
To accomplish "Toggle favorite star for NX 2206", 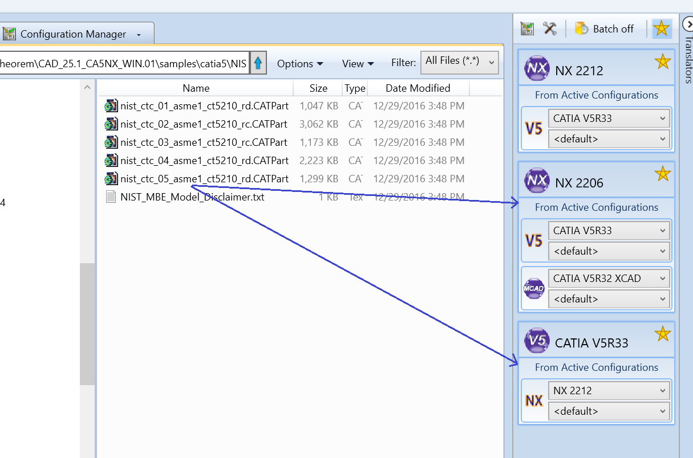I will (663, 174).
